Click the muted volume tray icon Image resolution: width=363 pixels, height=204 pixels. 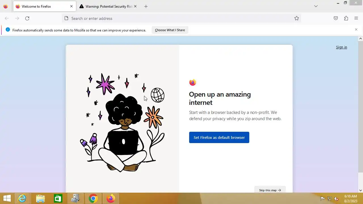(x=336, y=199)
